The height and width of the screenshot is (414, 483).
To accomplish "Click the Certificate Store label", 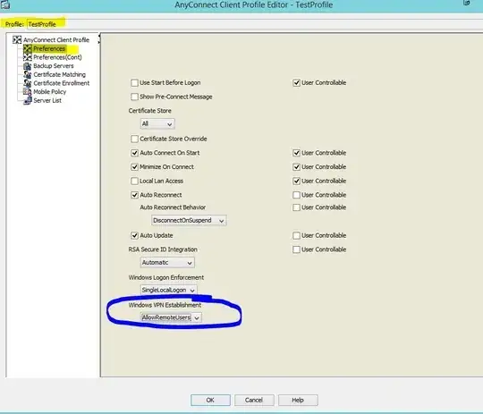I will click(x=150, y=111).
